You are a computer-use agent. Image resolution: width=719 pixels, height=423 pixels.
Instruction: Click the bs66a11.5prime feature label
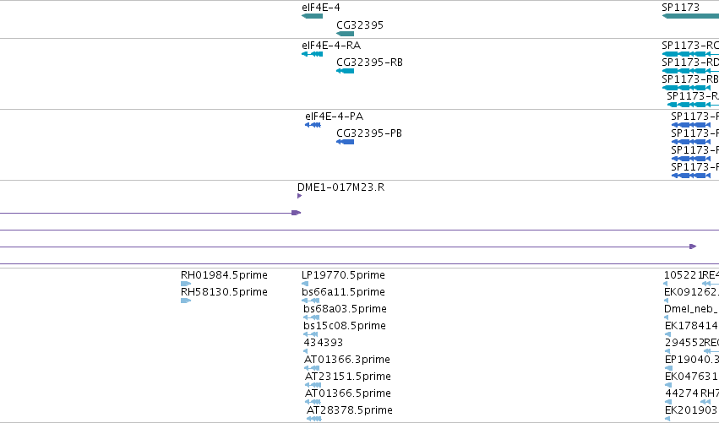pyautogui.click(x=343, y=292)
